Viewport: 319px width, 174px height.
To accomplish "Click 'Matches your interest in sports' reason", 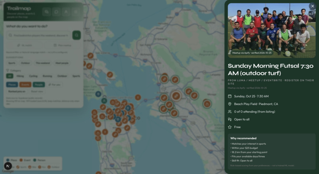I will [248, 144].
